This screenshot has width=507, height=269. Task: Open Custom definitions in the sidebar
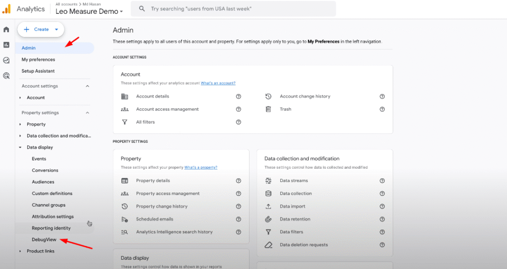[52, 193]
